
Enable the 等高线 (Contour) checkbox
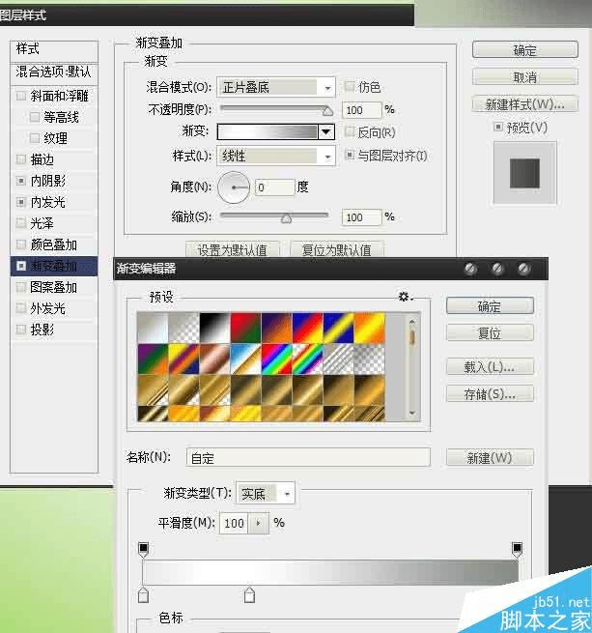coord(35,118)
